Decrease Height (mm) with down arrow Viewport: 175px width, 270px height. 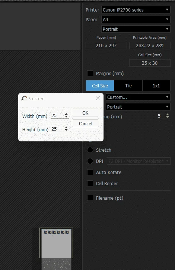click(x=66, y=130)
